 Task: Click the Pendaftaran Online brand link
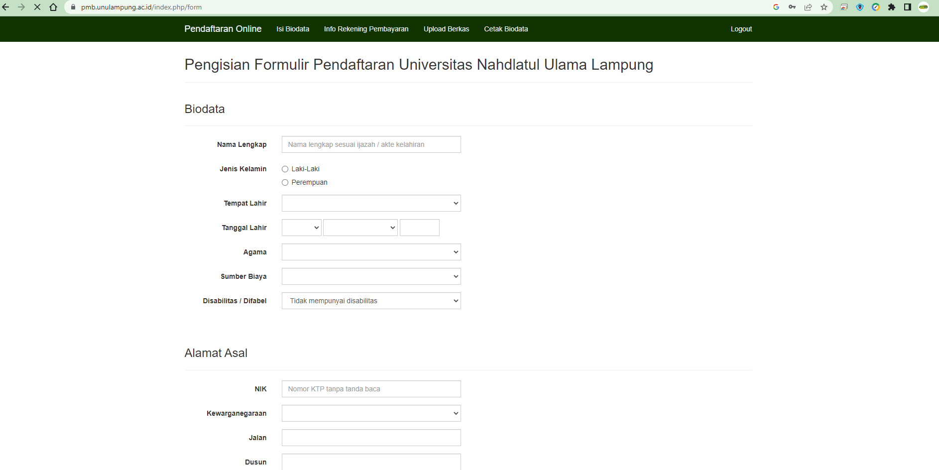[223, 29]
